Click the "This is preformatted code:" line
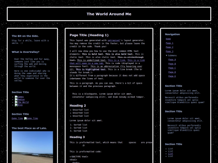Image resolution: width=218 pixels, height=163 pixels. click(86, 151)
